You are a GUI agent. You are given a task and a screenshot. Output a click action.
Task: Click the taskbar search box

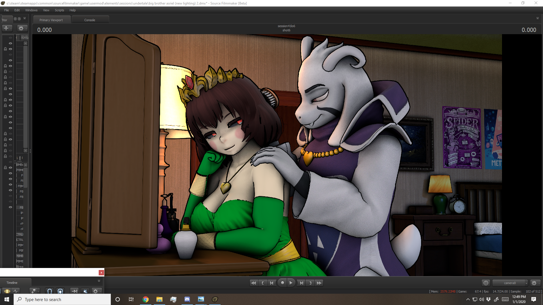click(x=62, y=299)
